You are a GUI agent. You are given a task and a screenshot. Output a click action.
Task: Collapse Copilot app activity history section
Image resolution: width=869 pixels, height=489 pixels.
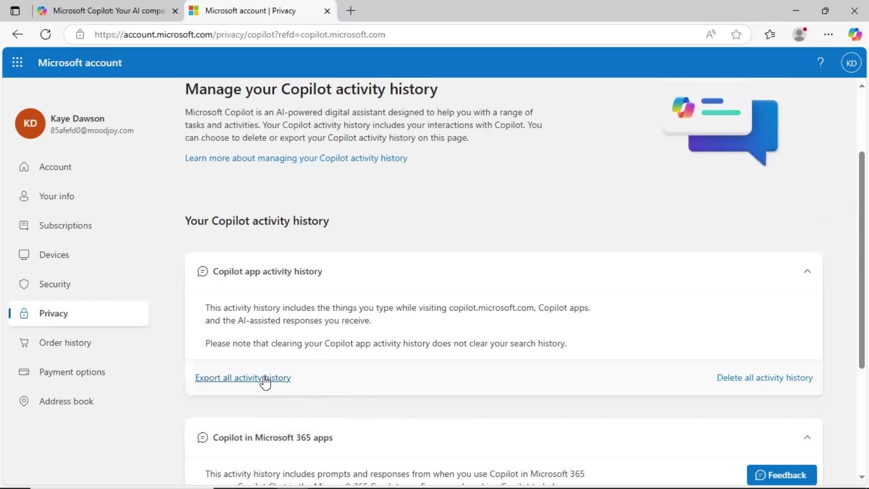coord(807,271)
